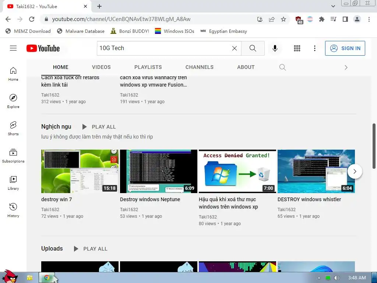Install app icon in the address bar
The height and width of the screenshot is (283, 377).
[260, 19]
